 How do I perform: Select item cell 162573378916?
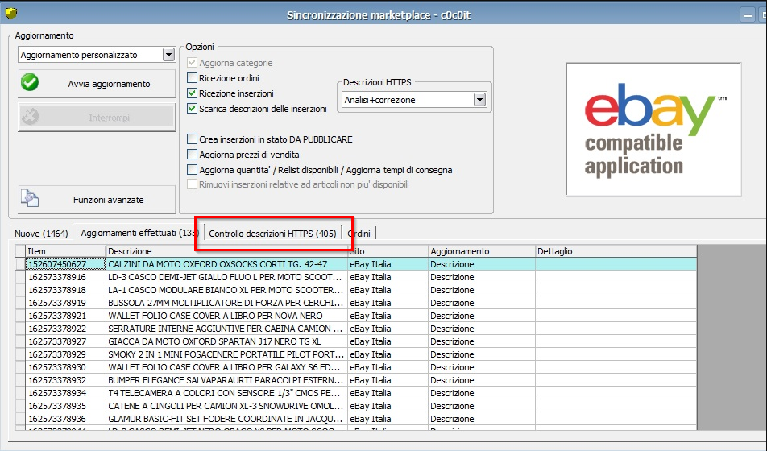click(x=65, y=277)
